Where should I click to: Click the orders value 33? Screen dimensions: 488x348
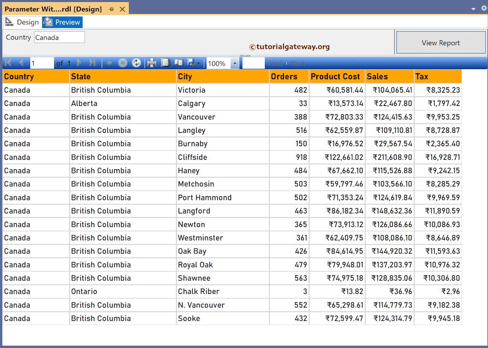click(x=303, y=103)
